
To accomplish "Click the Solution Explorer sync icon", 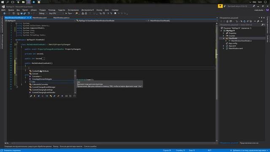I will (x=241, y=22).
